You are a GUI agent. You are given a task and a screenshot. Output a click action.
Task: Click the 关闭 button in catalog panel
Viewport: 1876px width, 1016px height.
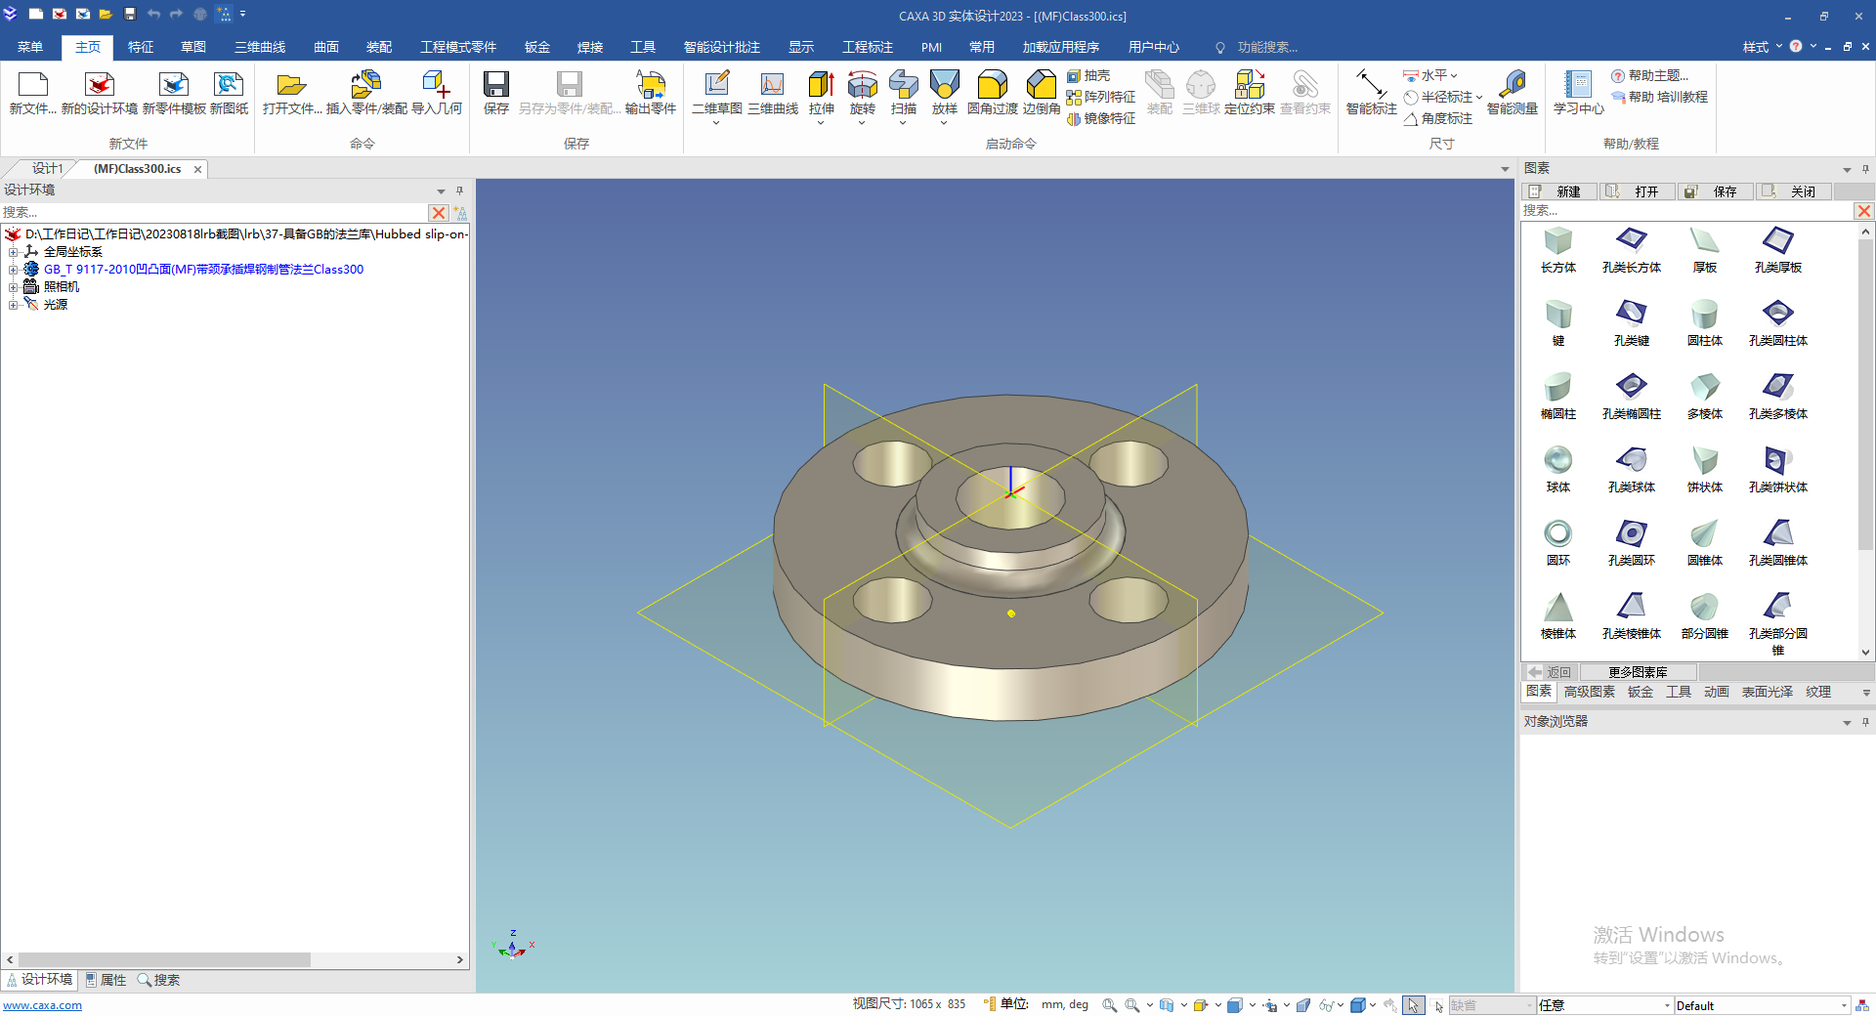[1794, 191]
